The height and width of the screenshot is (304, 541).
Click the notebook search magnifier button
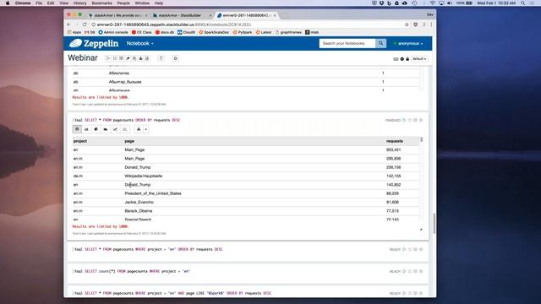(381, 43)
